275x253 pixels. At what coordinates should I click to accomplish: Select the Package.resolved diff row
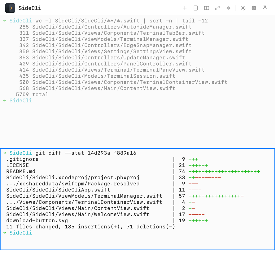(x=102, y=184)
